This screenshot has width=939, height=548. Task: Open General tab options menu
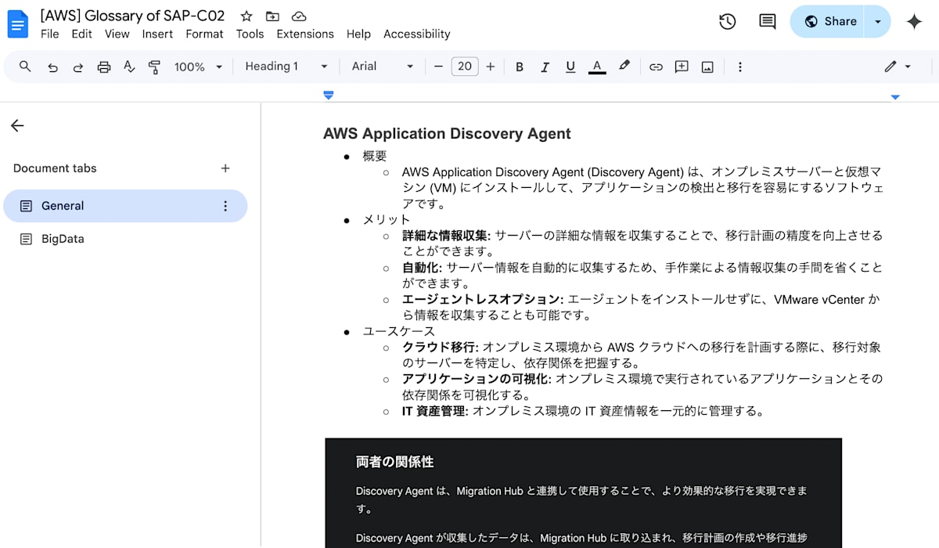pos(225,206)
